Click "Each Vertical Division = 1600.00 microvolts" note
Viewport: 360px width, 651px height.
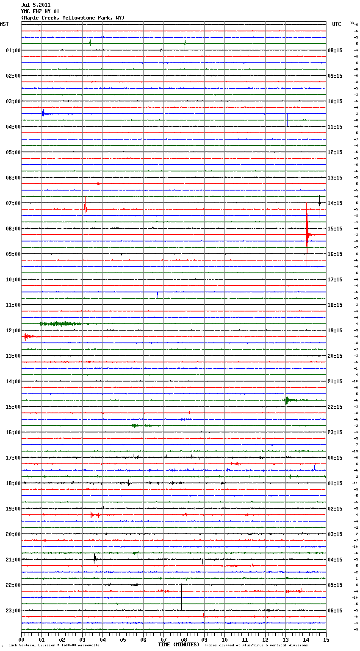(x=54, y=645)
